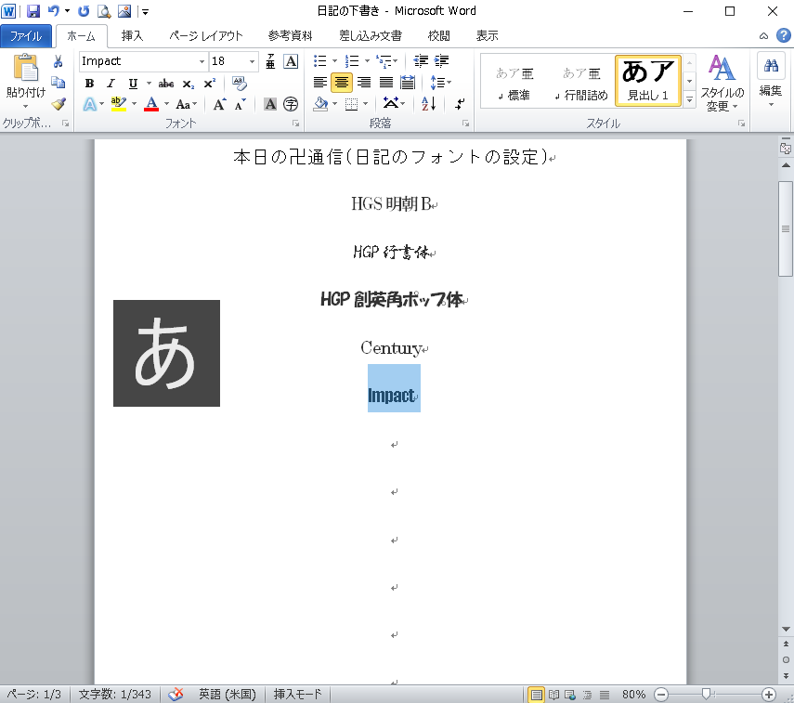794x703 pixels.
Task: Apply the 見出し 1 heading style
Action: pyautogui.click(x=647, y=81)
